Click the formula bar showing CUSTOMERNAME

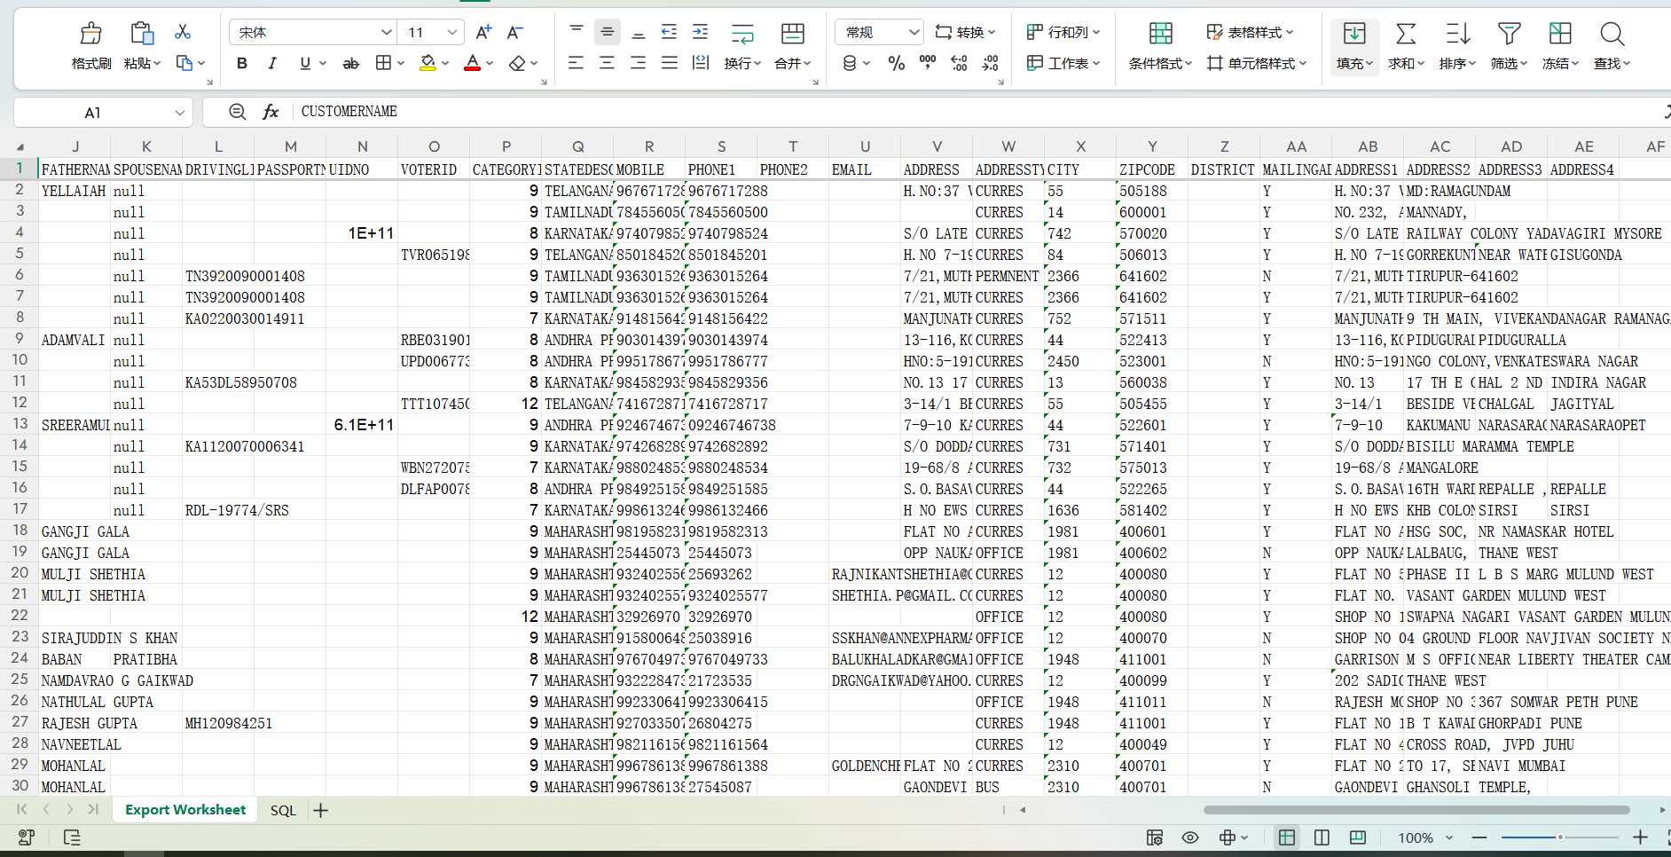pos(976,112)
